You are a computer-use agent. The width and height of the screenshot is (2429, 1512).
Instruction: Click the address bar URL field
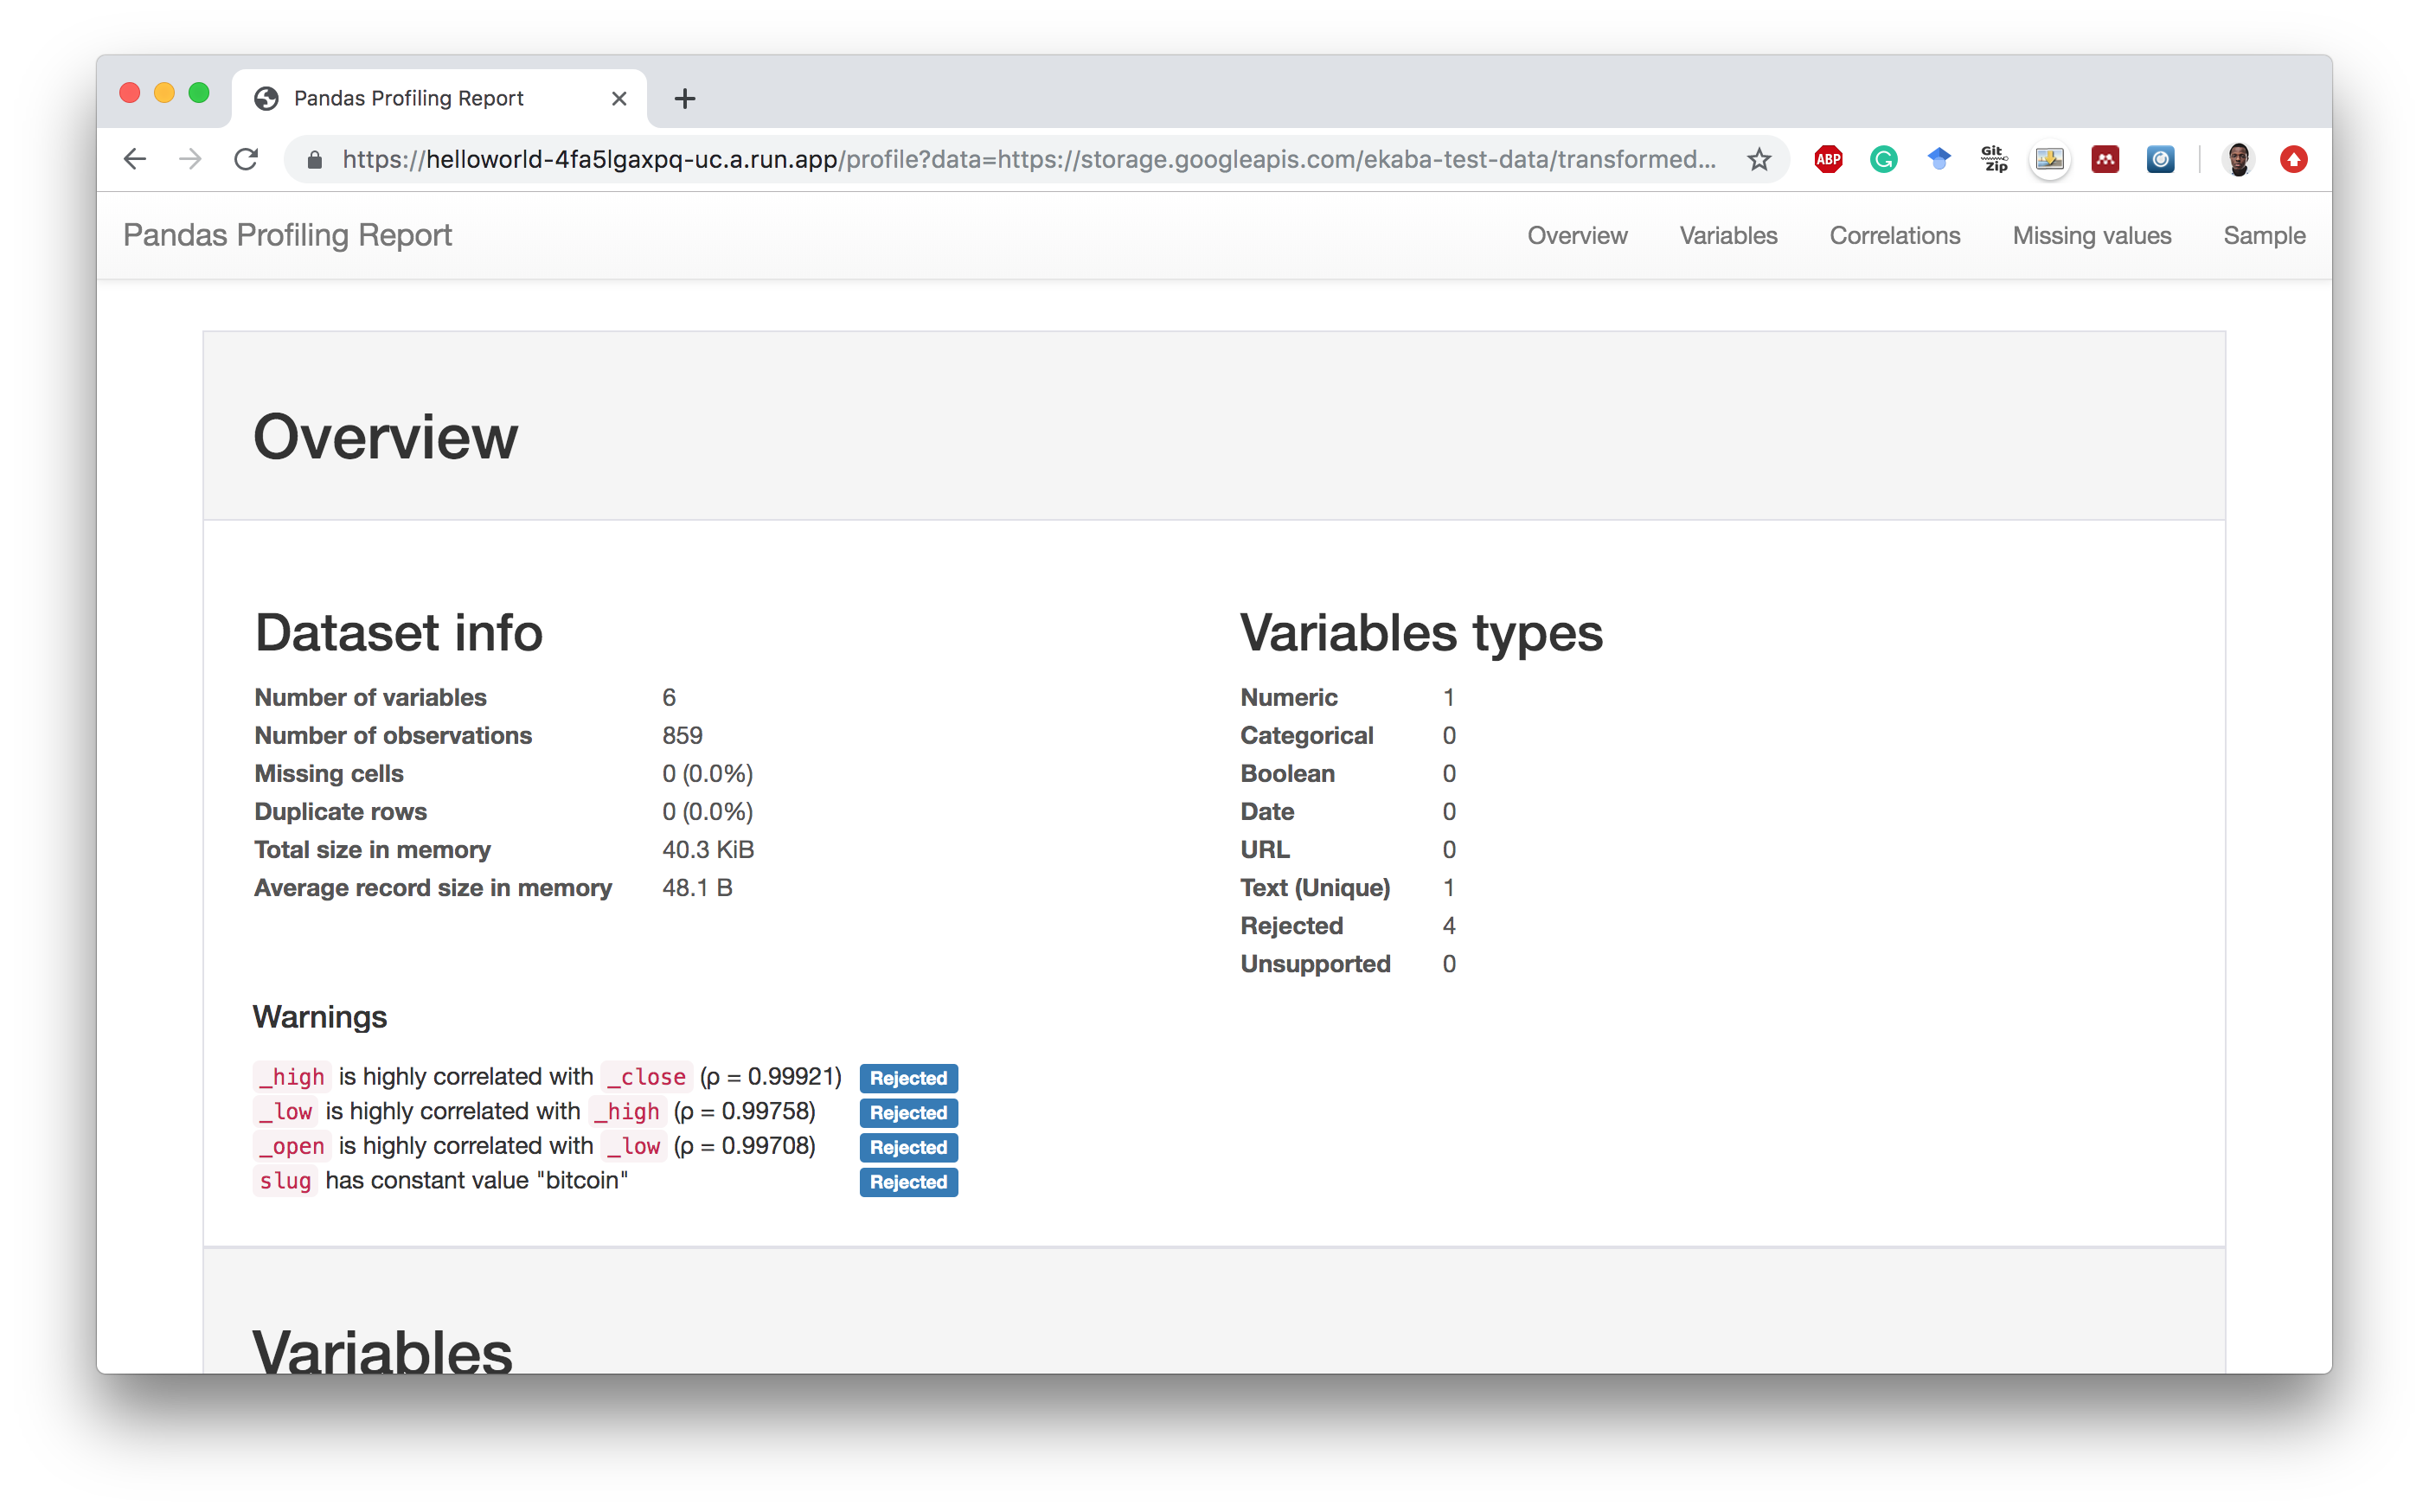click(1030, 159)
